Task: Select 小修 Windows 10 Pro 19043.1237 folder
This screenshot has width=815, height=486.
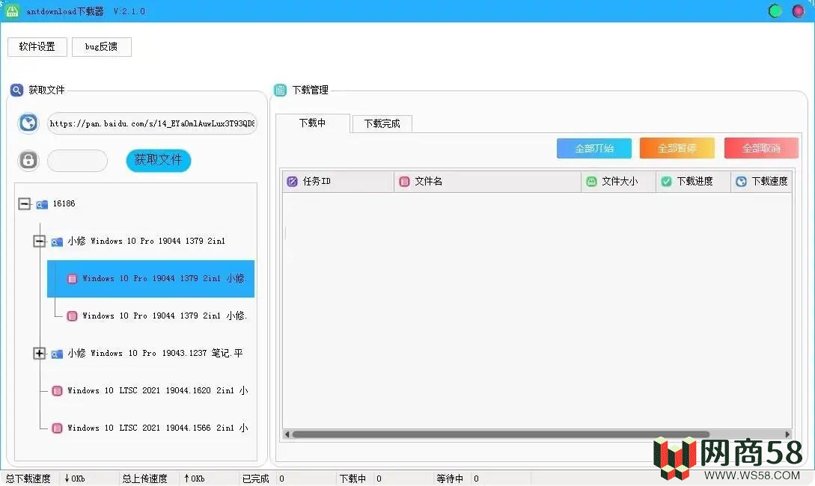Action: coord(155,353)
